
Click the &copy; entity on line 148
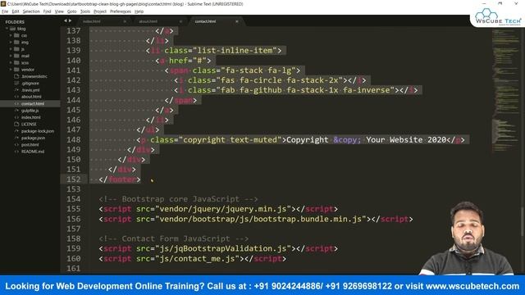coord(347,140)
